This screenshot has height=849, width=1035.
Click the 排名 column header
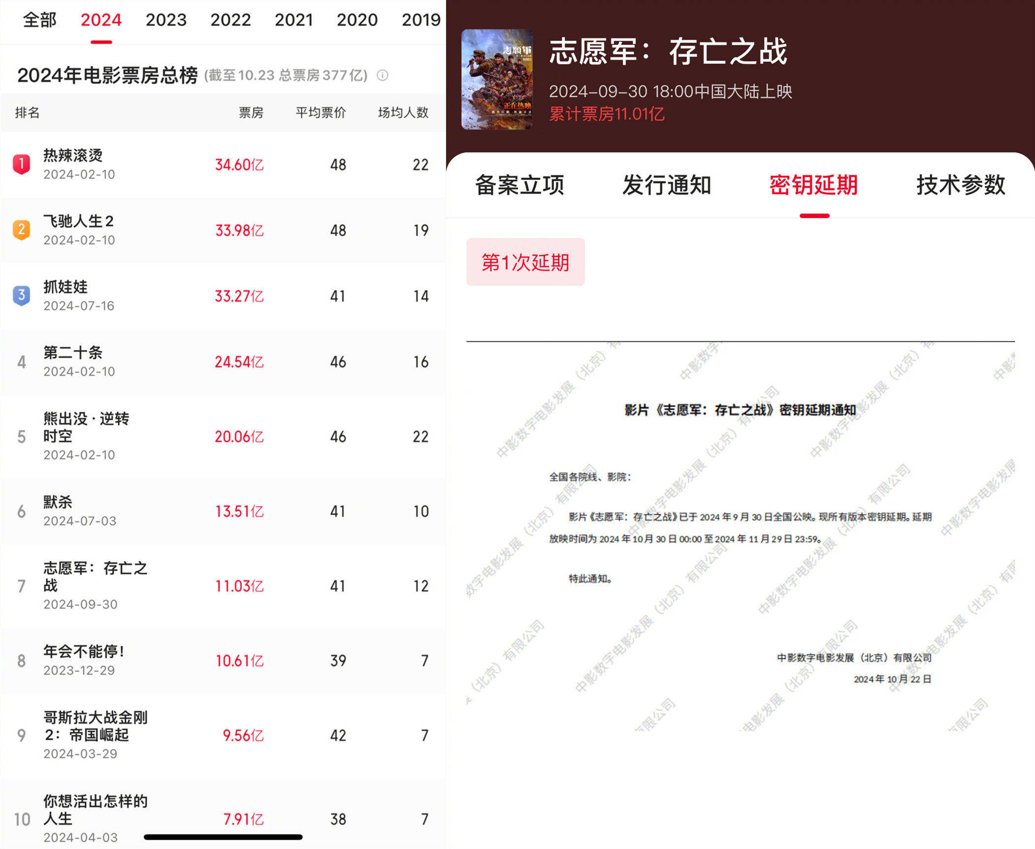[x=27, y=113]
